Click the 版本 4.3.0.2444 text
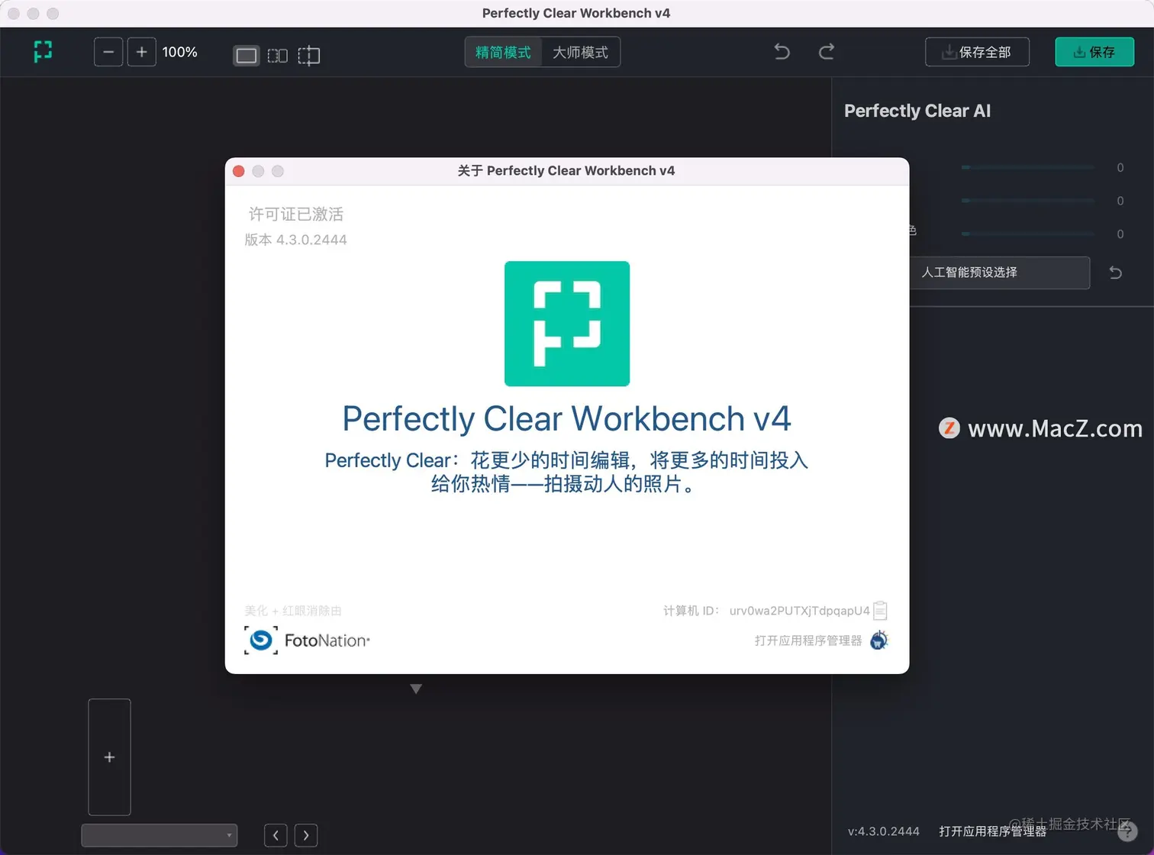 click(296, 240)
